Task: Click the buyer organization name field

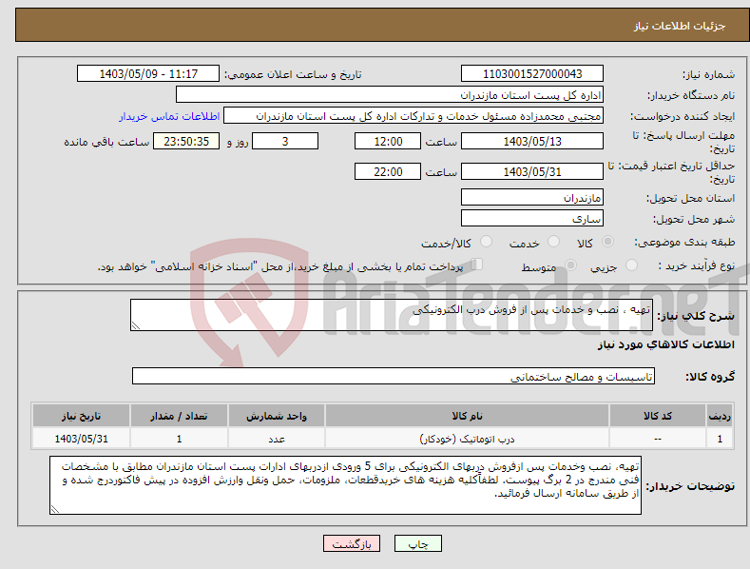Action: pyautogui.click(x=390, y=95)
